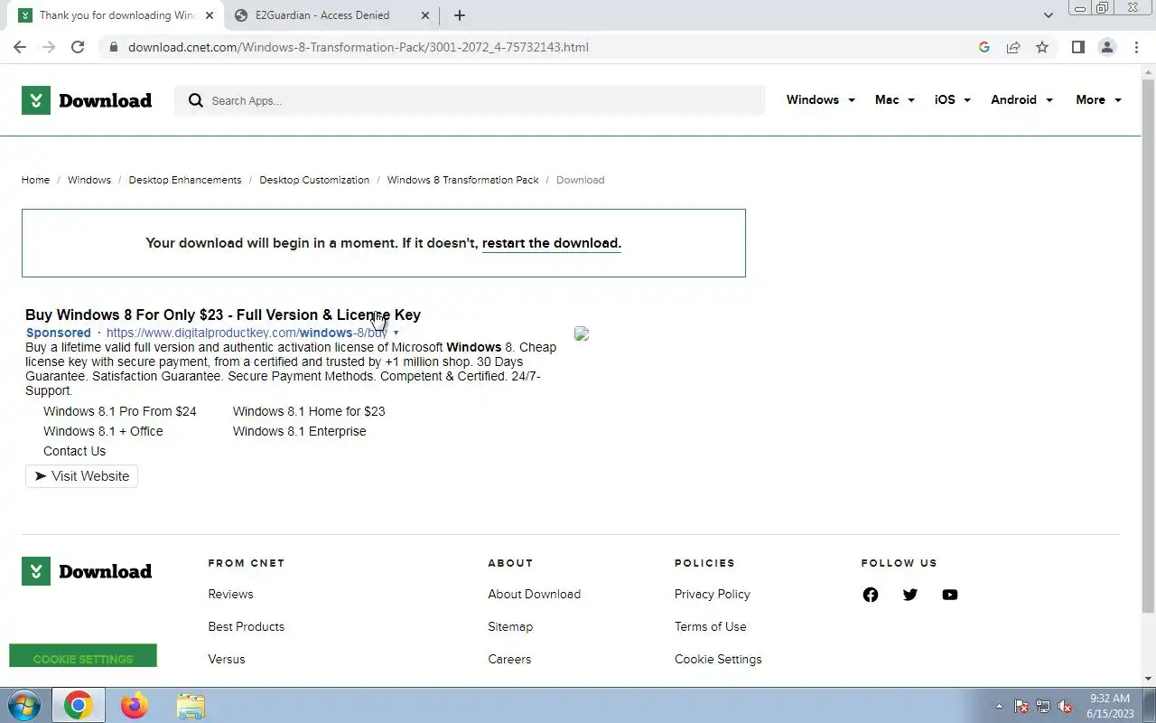Open footer Cookie Settings link
The height and width of the screenshot is (723, 1156).
click(718, 659)
